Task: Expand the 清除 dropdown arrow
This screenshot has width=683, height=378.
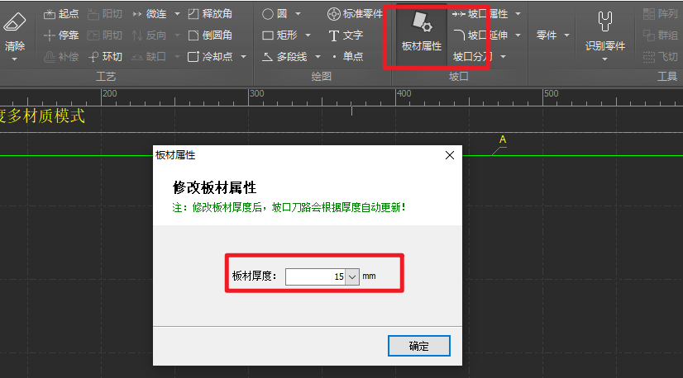Action: 14,59
